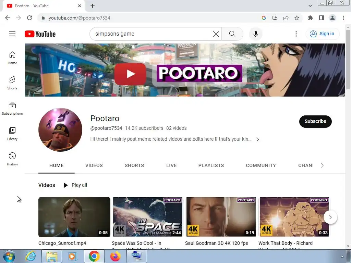Switch to the LIVE tab
The height and width of the screenshot is (263, 351).
tap(171, 165)
